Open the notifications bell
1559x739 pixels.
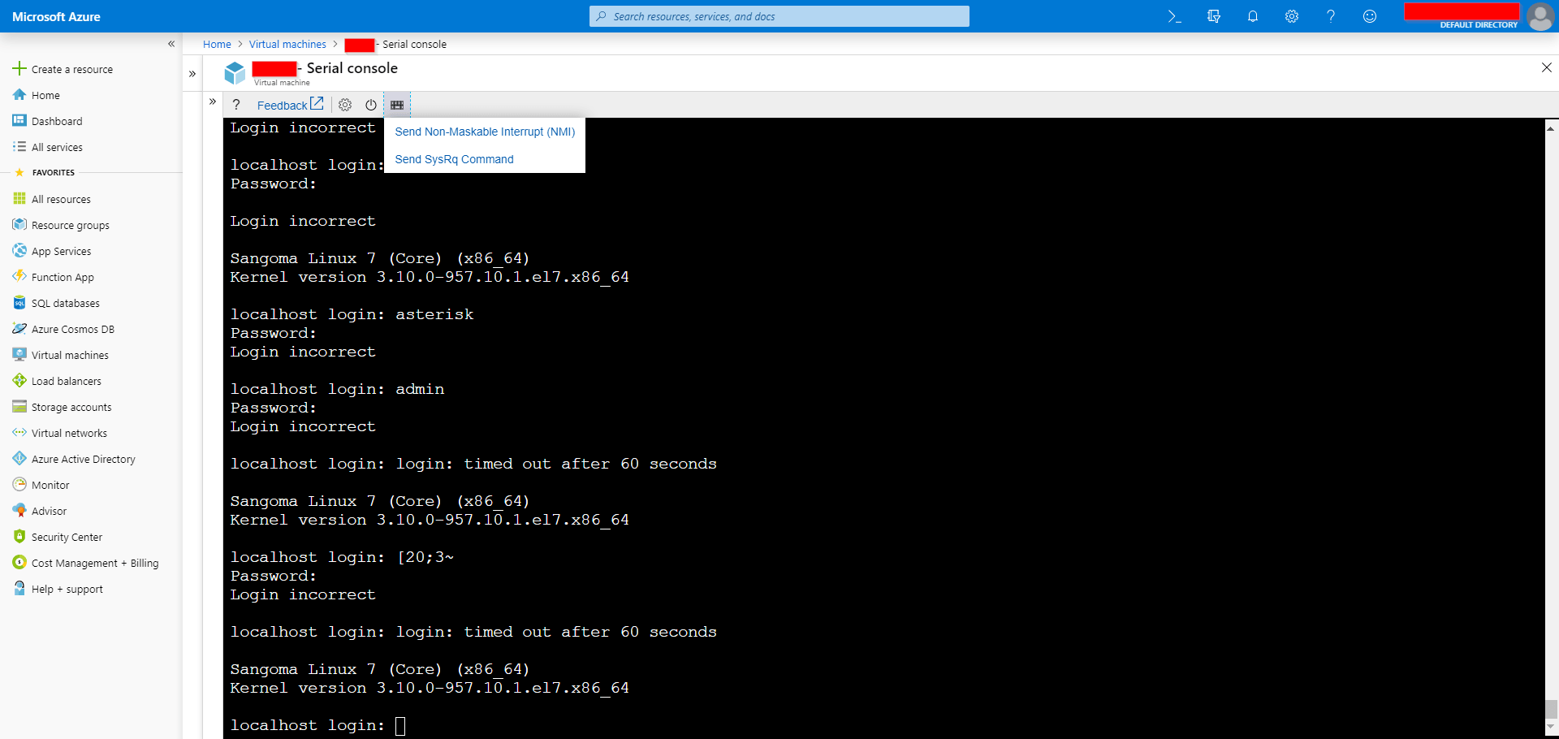click(x=1253, y=16)
